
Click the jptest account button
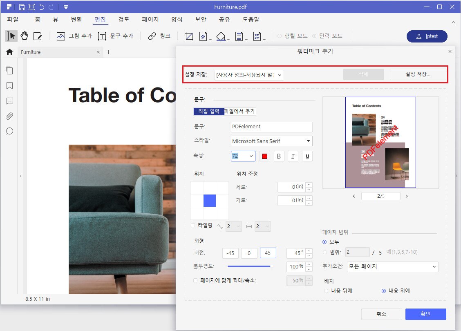click(427, 36)
